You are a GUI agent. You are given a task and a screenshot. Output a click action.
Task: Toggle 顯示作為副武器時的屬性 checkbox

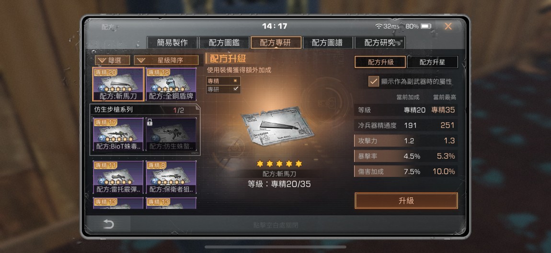coord(373,81)
